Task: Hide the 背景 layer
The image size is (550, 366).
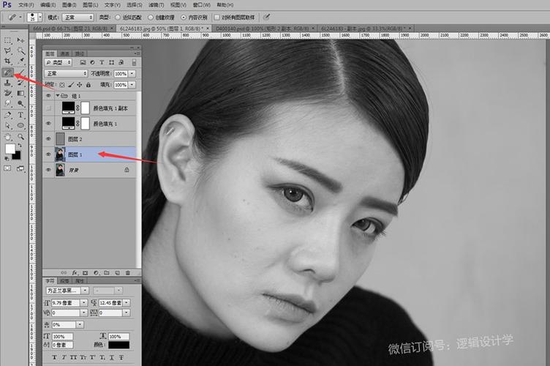Action: (48, 170)
